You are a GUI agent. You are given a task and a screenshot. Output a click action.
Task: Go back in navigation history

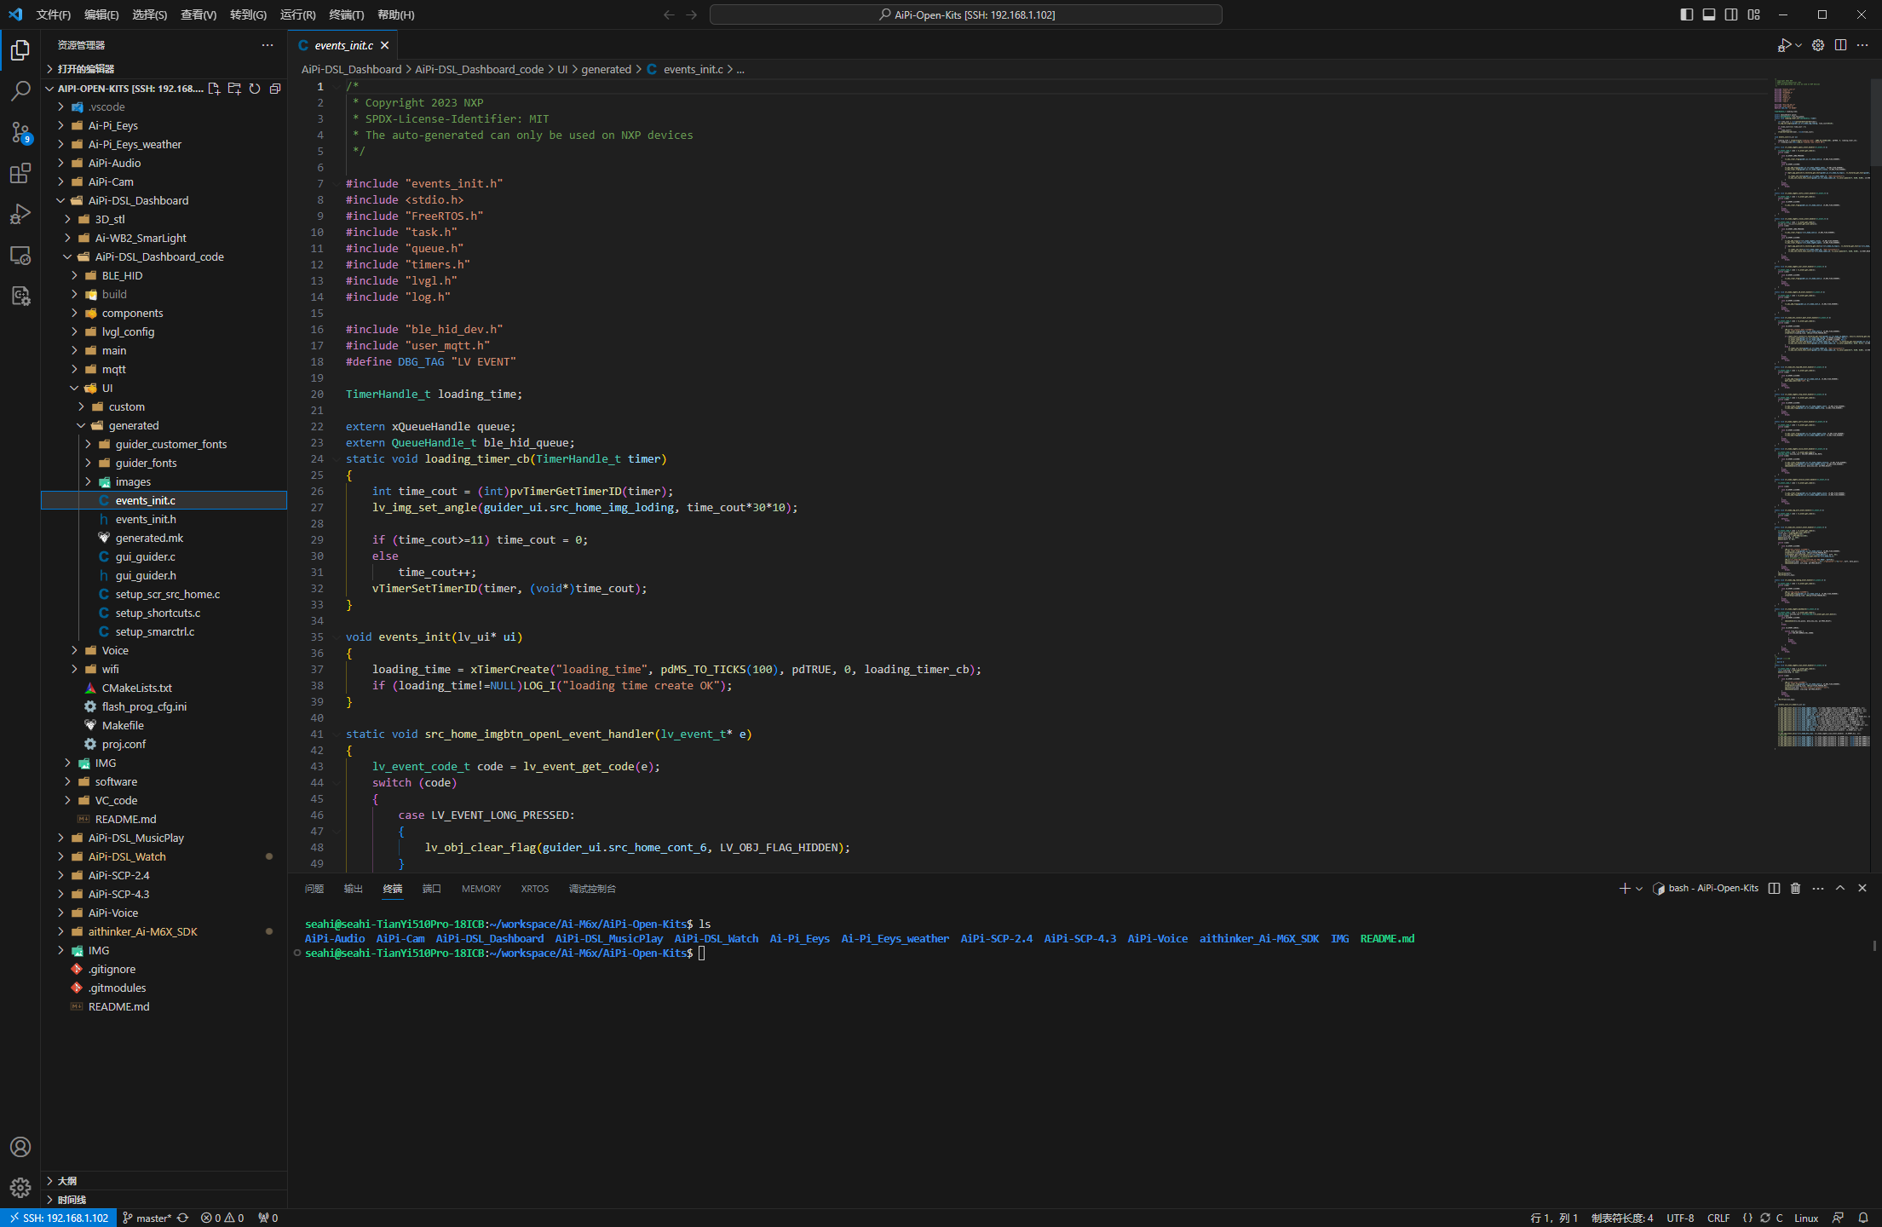pos(669,14)
